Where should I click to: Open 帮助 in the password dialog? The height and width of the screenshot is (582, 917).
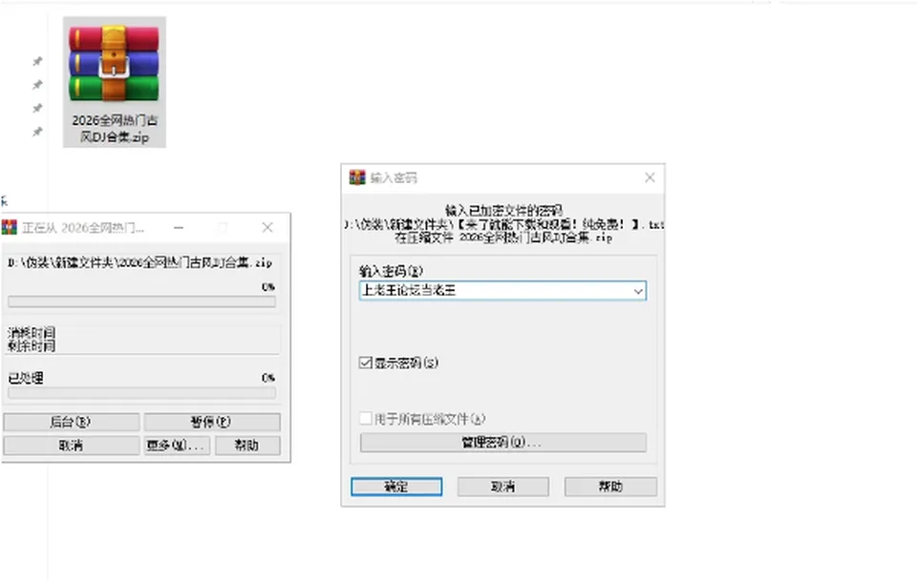pos(610,487)
